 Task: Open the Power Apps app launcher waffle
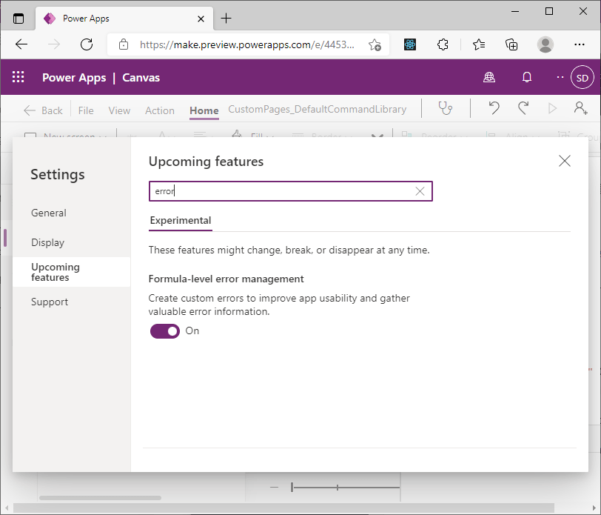click(18, 77)
